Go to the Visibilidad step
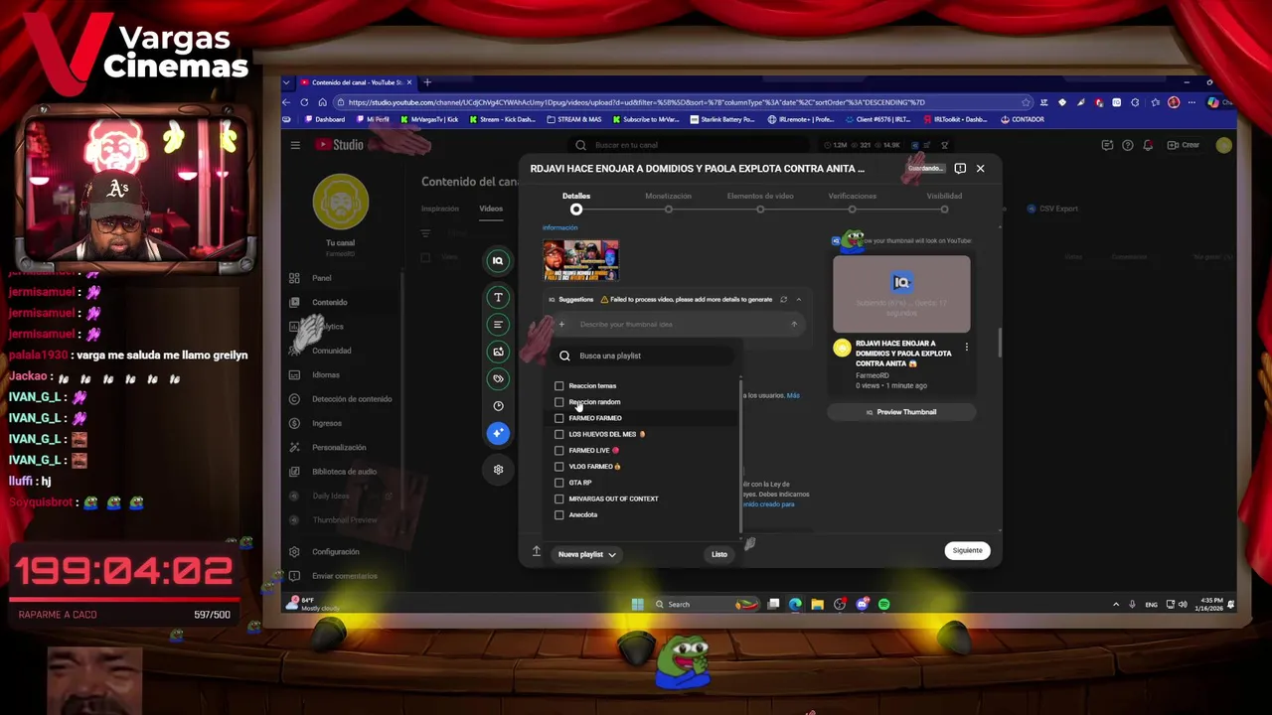The width and height of the screenshot is (1272, 715). [944, 202]
